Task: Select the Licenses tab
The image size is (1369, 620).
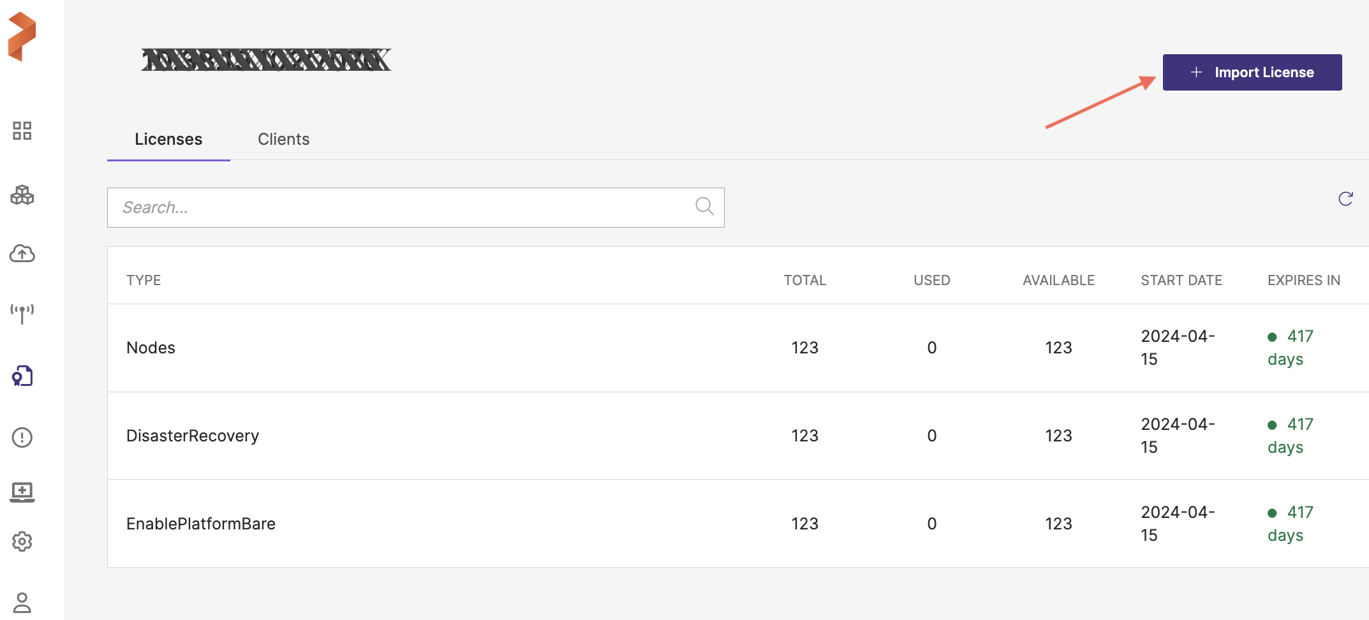Action: (x=168, y=139)
